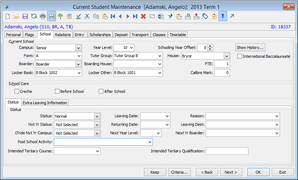Image resolution: width=298 pixels, height=180 pixels.
Task: Open the Word document merge icon
Action: pyautogui.click(x=161, y=16)
